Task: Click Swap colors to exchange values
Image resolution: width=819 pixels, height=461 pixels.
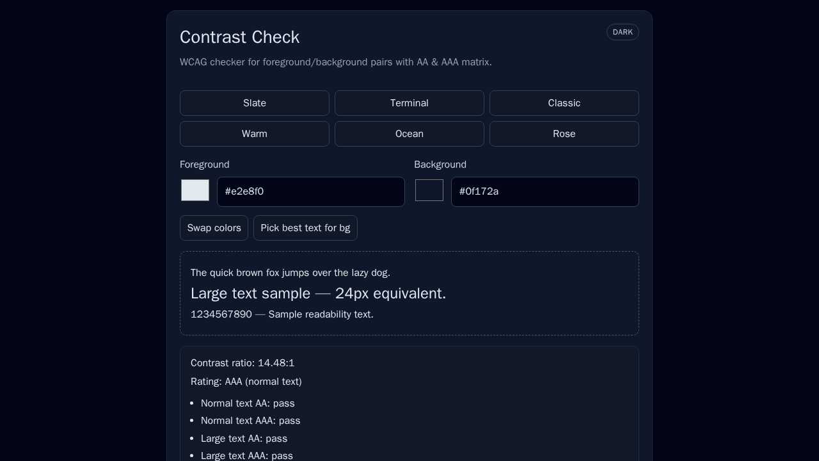Action: (x=214, y=228)
